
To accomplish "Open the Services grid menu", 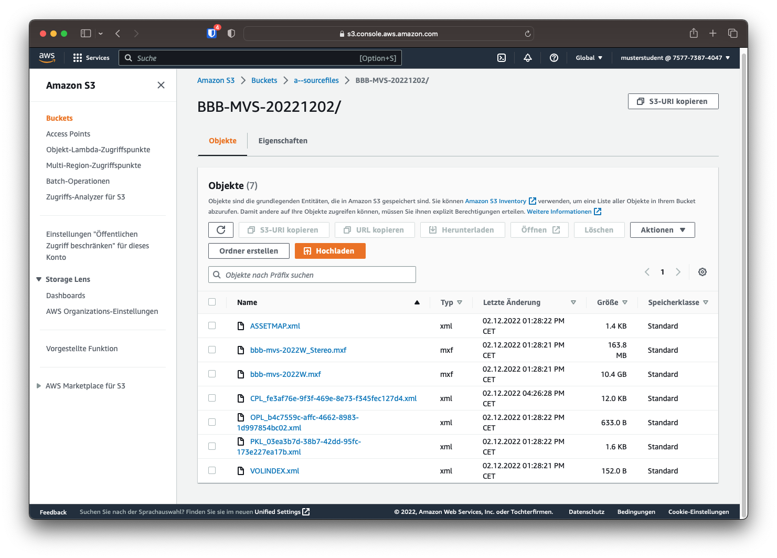I will click(x=91, y=58).
